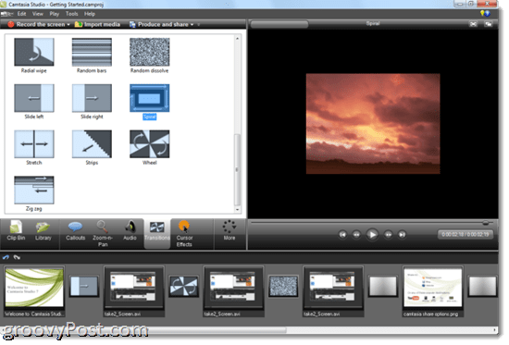The width and height of the screenshot is (509, 345).
Task: Expand Produce and share dropdown
Action: 161,24
